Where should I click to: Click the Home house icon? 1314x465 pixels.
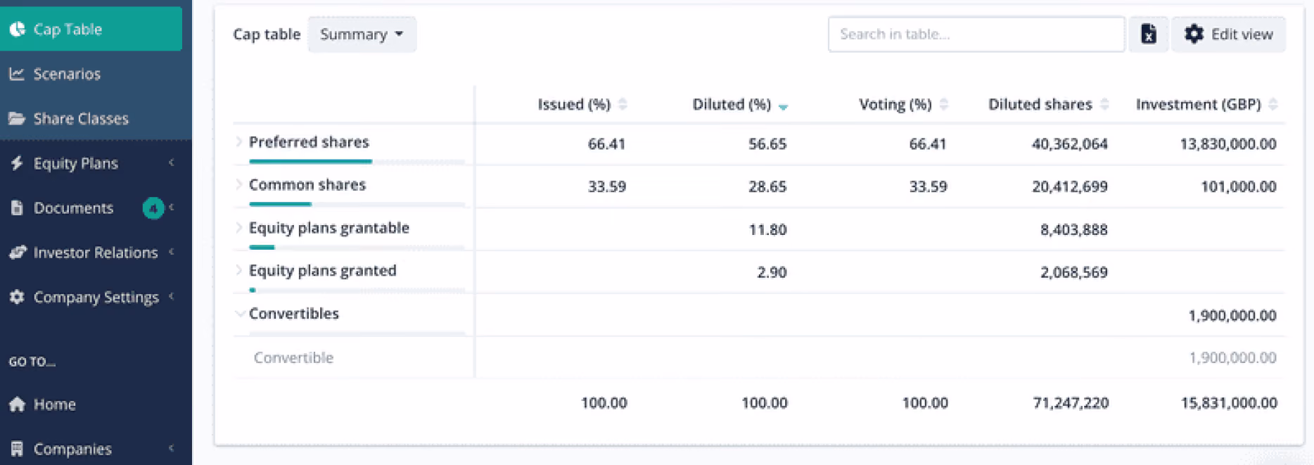17,404
